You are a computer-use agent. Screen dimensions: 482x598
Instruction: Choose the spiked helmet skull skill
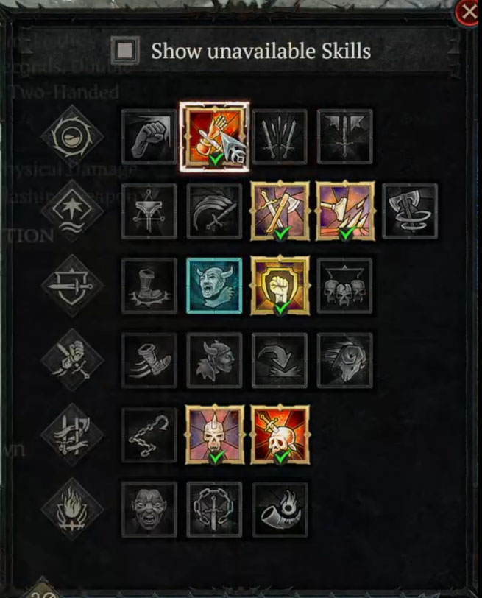point(215,435)
